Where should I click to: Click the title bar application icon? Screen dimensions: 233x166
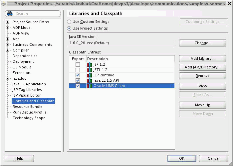click(x=4, y=4)
